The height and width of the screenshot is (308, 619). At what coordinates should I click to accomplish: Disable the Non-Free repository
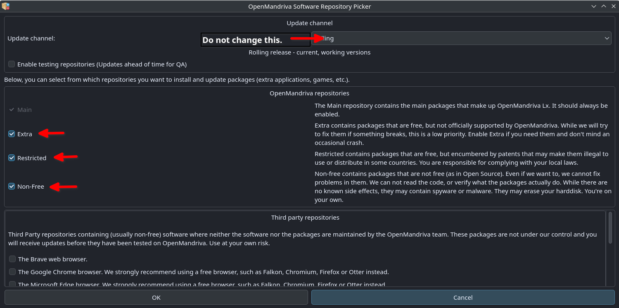[x=12, y=186]
